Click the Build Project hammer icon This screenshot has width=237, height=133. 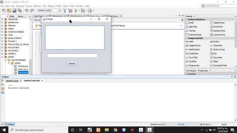[65, 11]
